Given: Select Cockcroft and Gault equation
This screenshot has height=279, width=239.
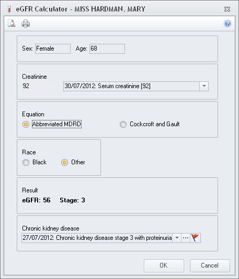Looking at the screenshot, I should tap(123, 124).
